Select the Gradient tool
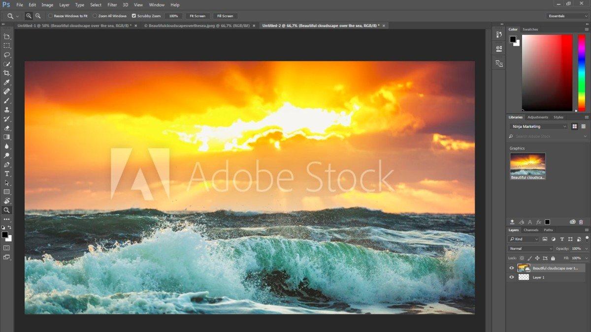Viewport: 591px width, 332px height. pyautogui.click(x=7, y=137)
